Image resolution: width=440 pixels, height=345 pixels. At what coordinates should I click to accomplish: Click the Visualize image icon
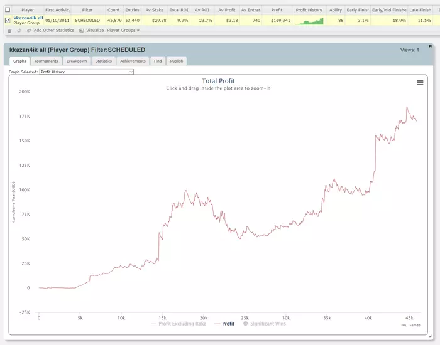(x=81, y=31)
